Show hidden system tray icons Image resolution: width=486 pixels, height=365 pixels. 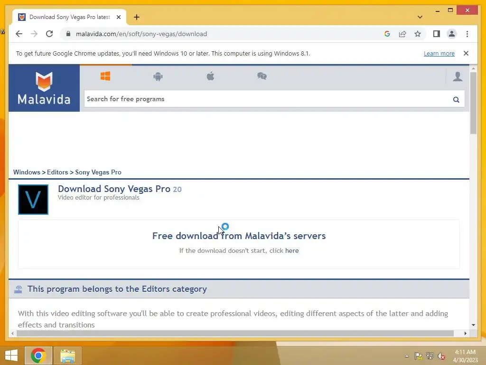(x=407, y=356)
